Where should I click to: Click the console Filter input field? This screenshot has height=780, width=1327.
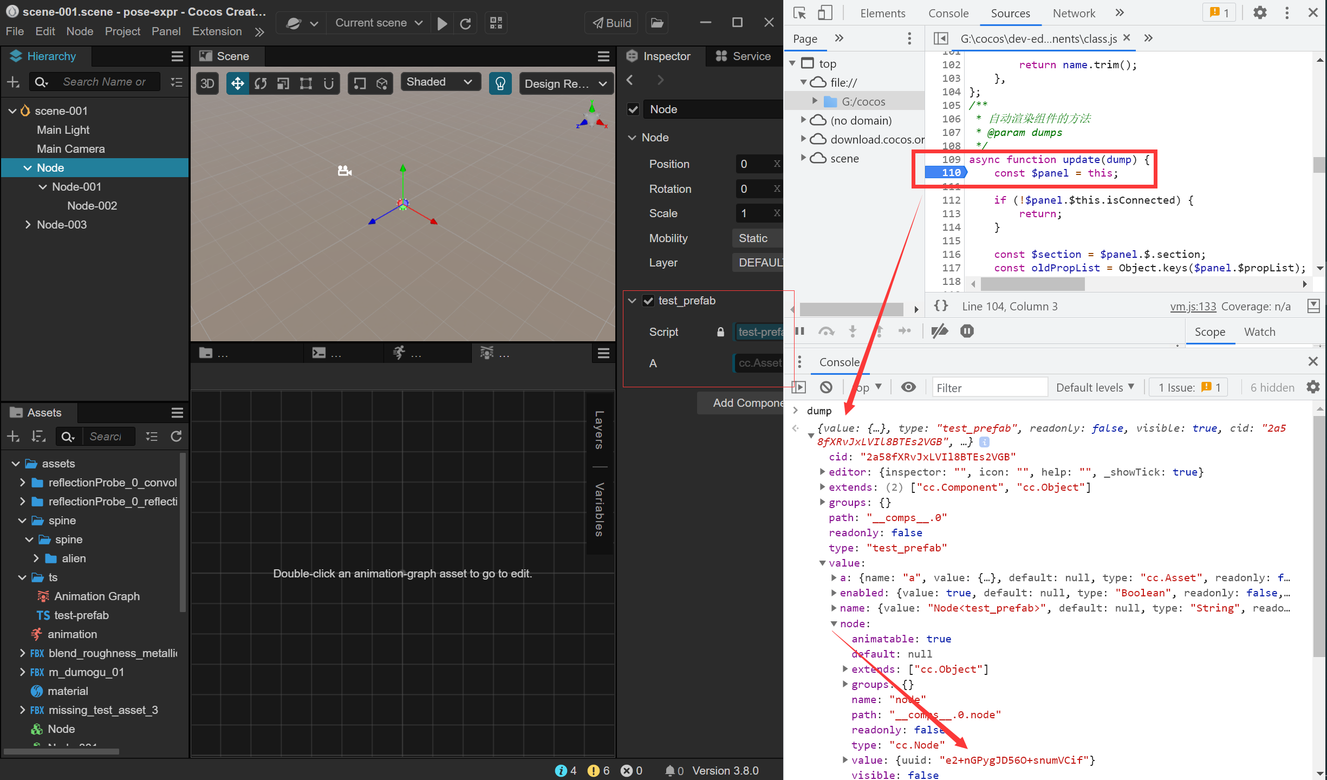coord(989,388)
